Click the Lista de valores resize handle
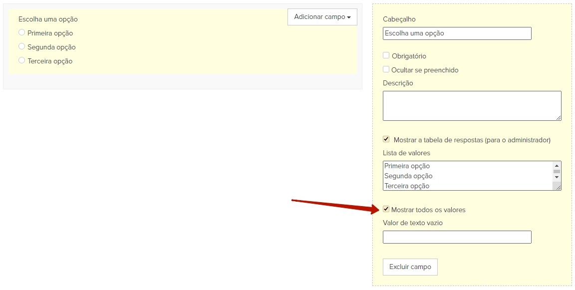Viewport: 575px width, 290px height. 559,188
